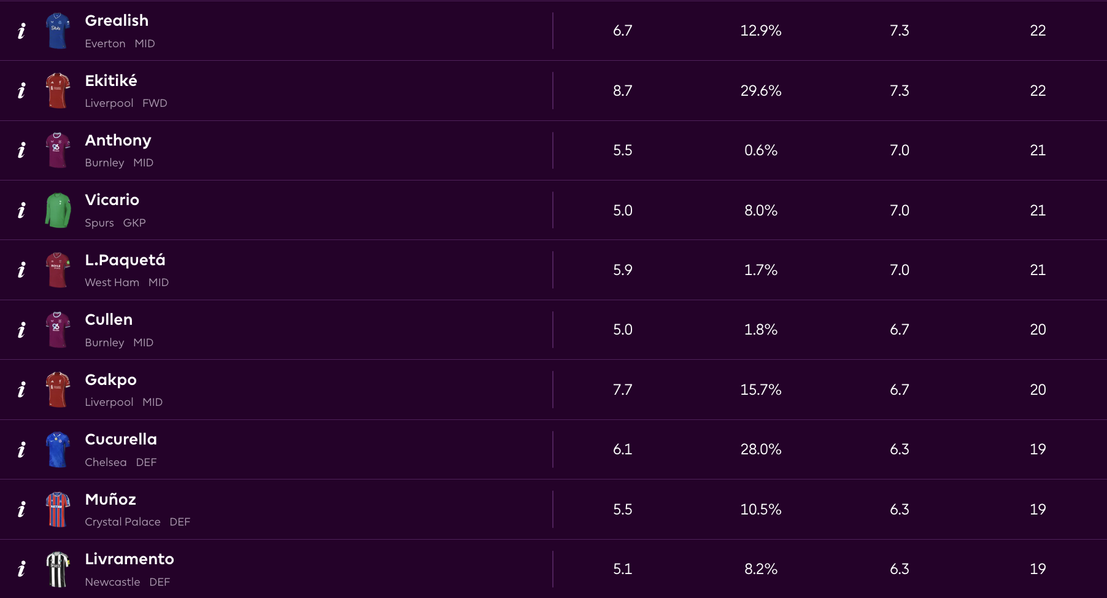Click Muñoz's Crystal Palace striped shirt
Image resolution: width=1107 pixels, height=598 pixels.
pyautogui.click(x=58, y=510)
